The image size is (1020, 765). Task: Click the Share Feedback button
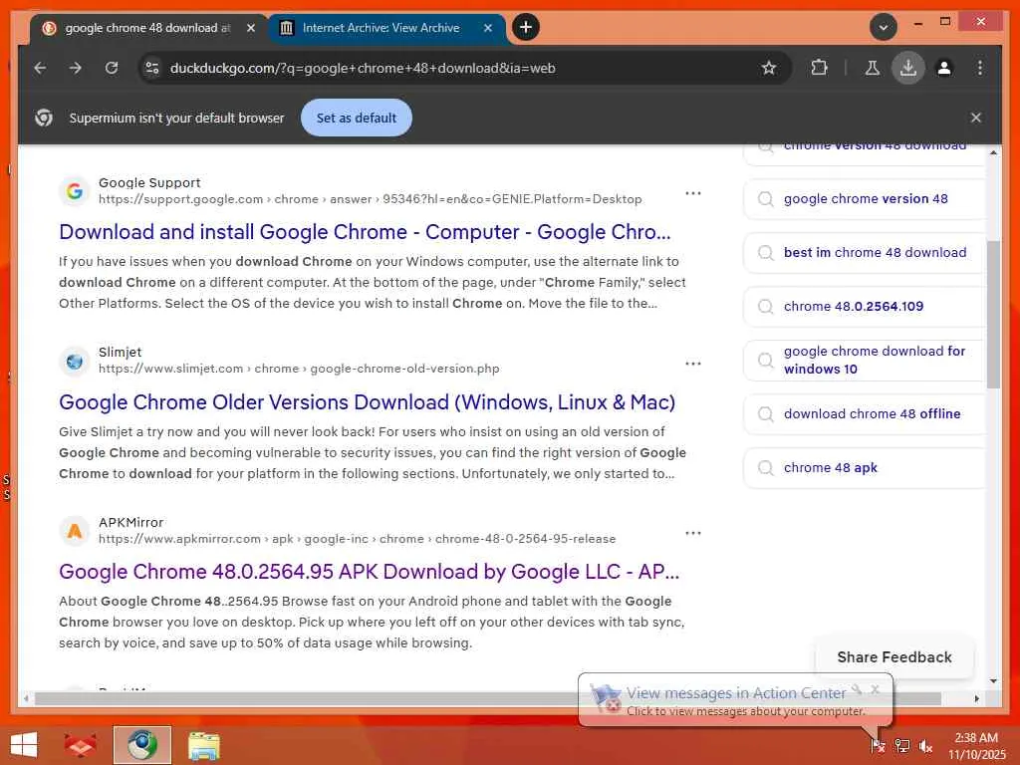(x=894, y=657)
